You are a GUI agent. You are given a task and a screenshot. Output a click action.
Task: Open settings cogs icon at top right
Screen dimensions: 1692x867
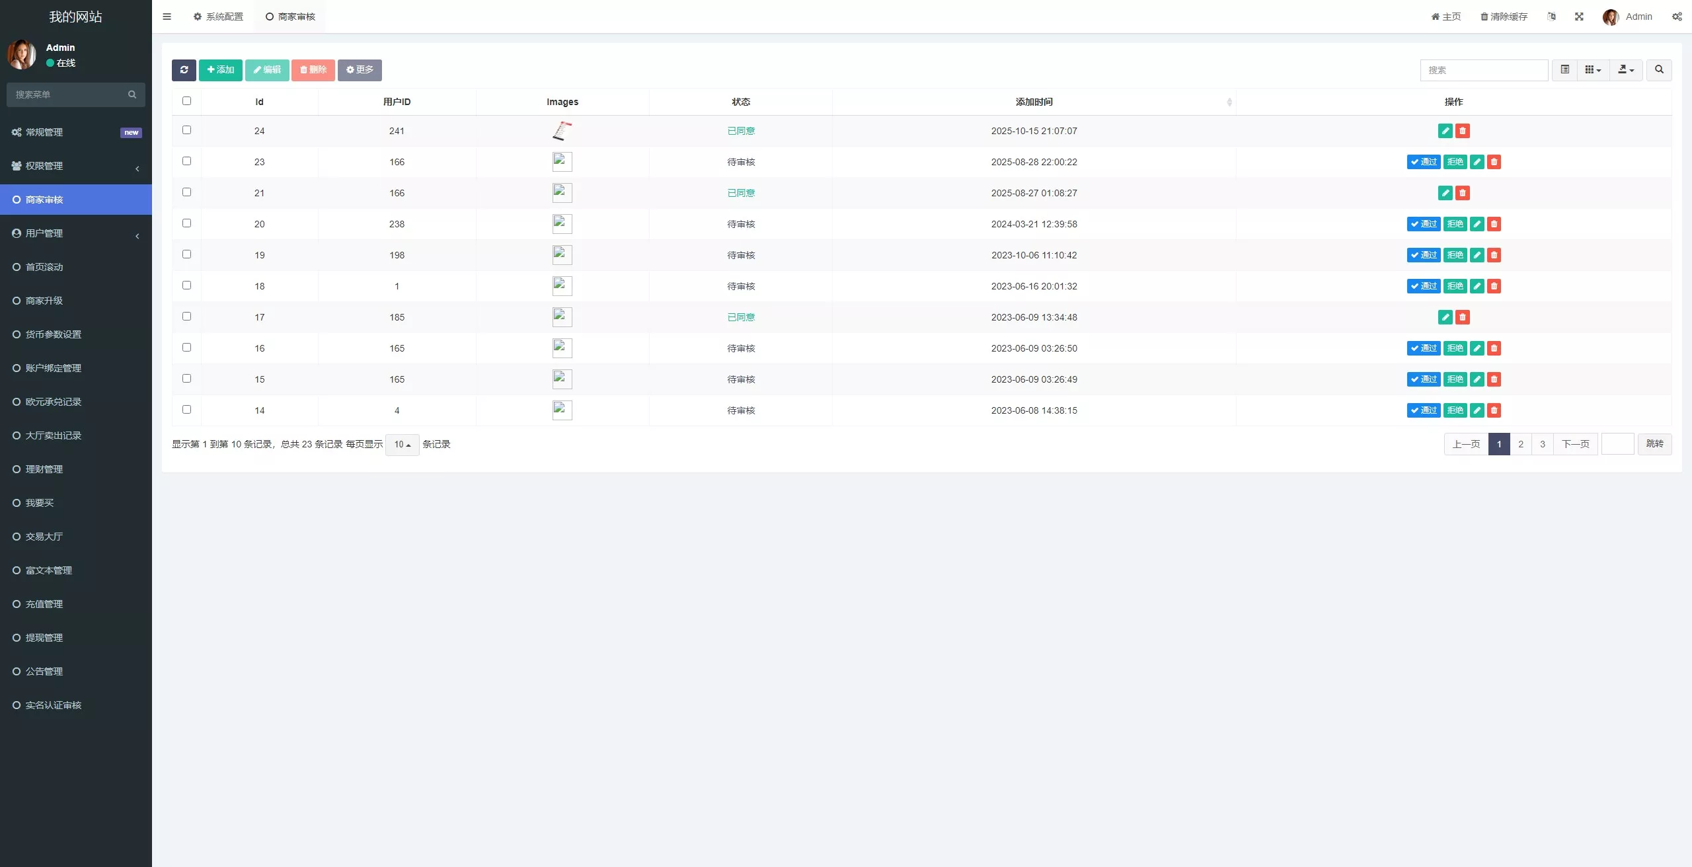pyautogui.click(x=1677, y=17)
